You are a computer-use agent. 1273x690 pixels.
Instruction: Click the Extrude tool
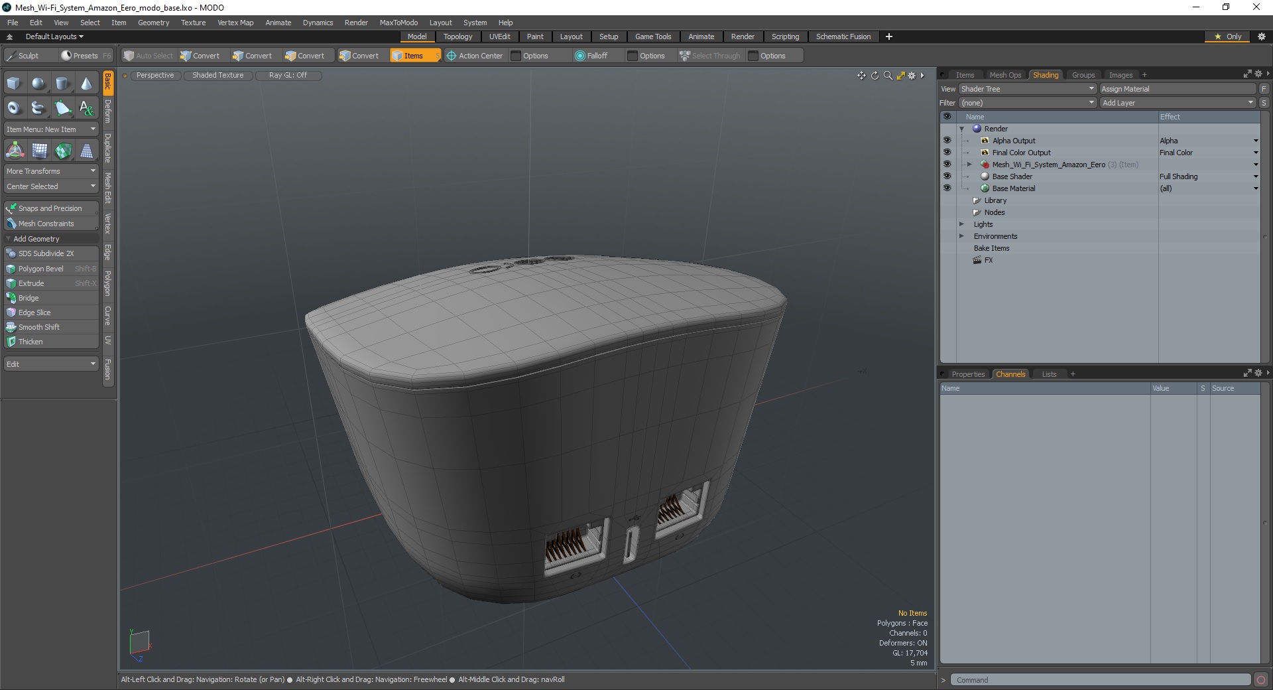click(52, 283)
